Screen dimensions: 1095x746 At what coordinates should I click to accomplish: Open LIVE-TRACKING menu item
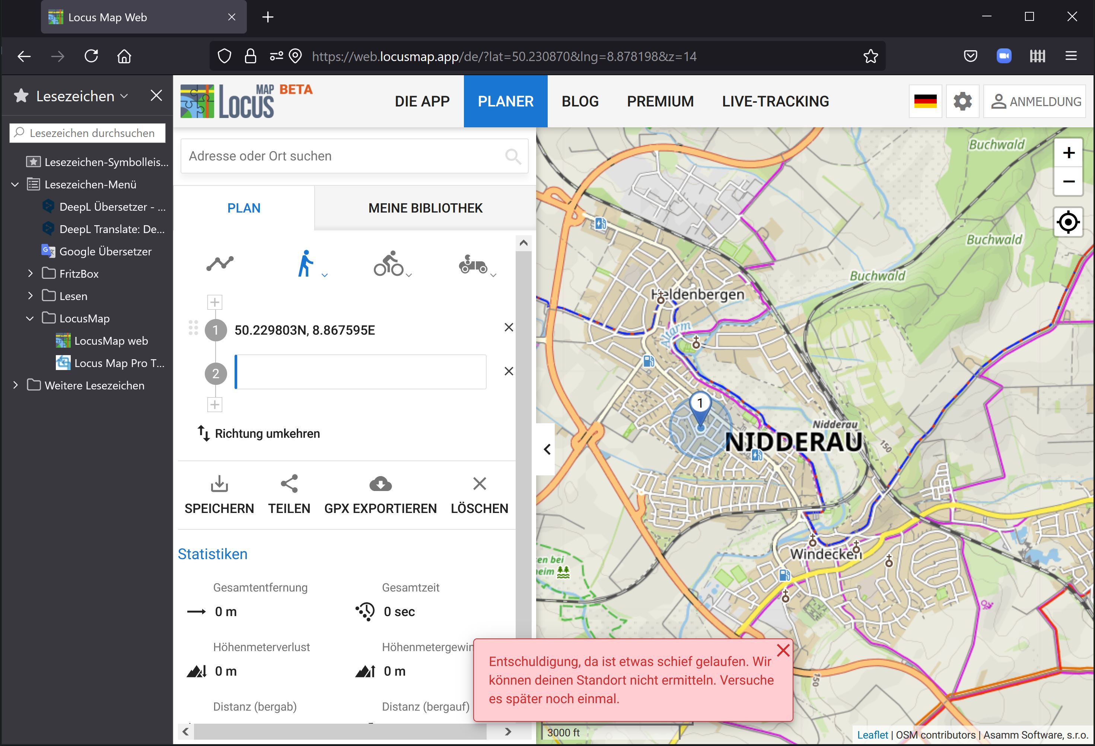(x=776, y=101)
